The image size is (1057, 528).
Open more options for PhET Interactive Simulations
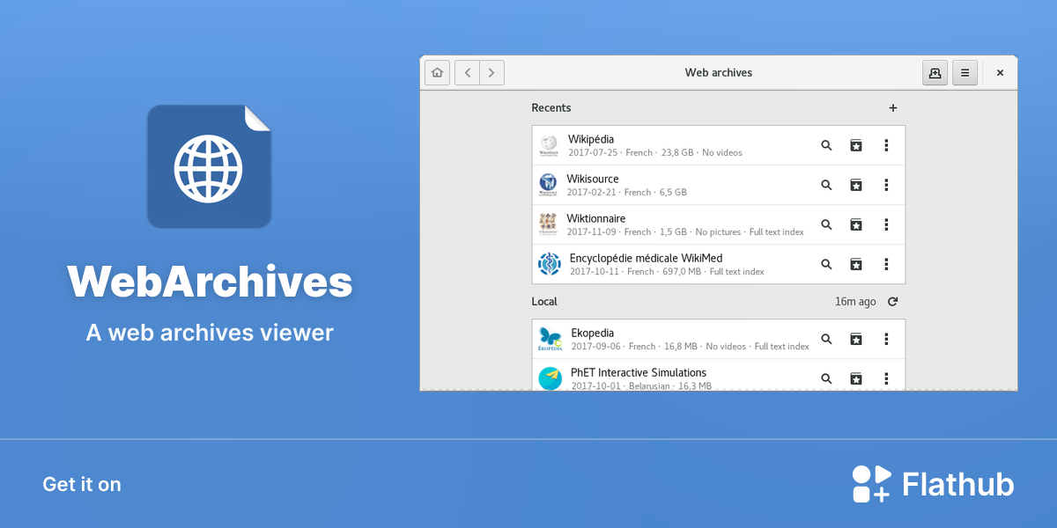tap(886, 378)
